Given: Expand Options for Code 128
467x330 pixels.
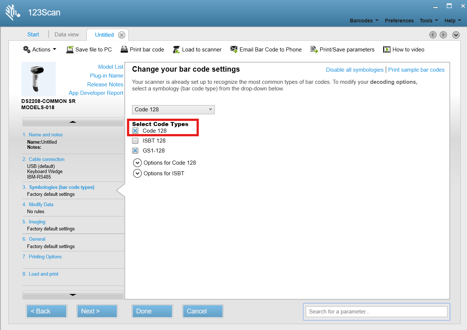Looking at the screenshot, I should [138, 163].
